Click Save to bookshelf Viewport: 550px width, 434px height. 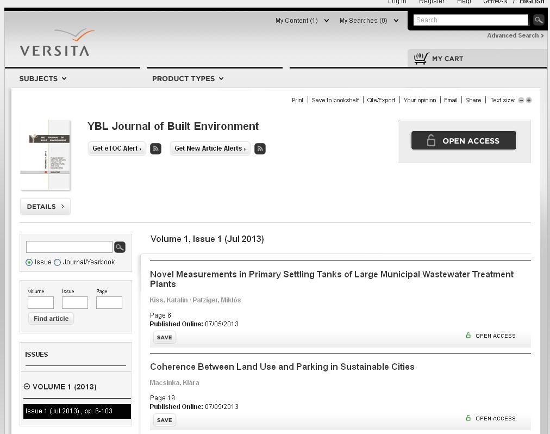335,101
